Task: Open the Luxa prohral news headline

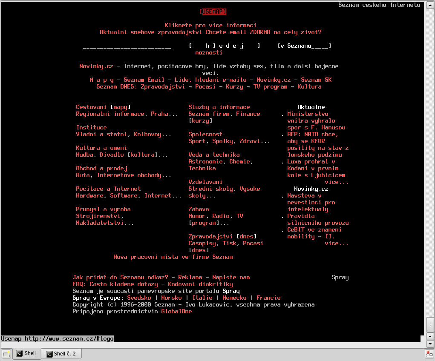Action: [x=316, y=169]
